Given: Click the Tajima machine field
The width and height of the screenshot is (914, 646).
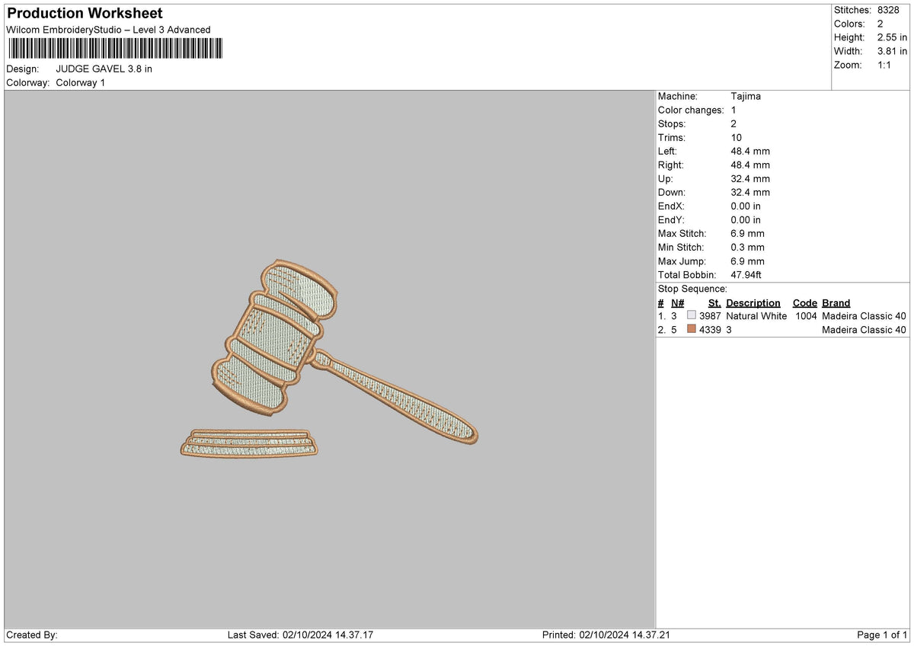Looking at the screenshot, I should point(744,96).
